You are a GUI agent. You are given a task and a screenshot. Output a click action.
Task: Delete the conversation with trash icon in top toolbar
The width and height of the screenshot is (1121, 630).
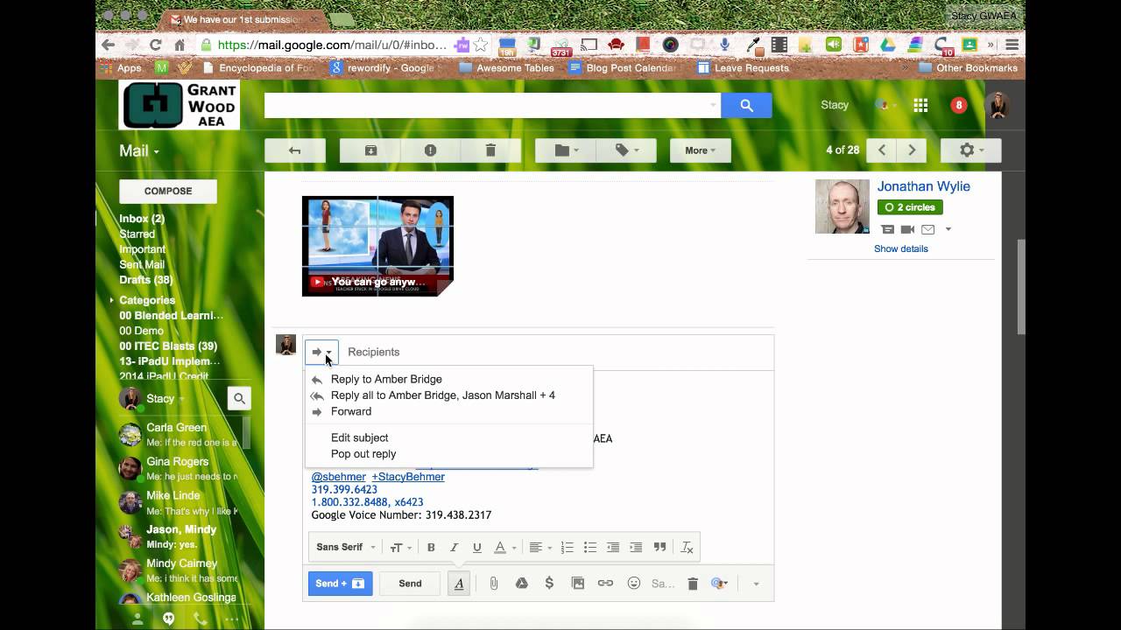click(490, 150)
